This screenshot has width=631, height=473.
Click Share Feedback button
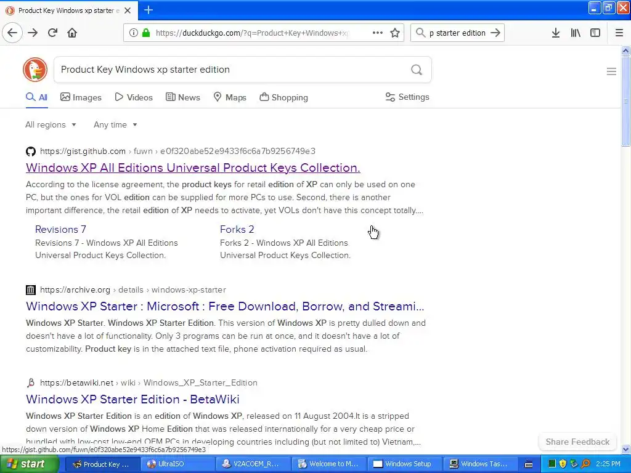tap(577, 442)
